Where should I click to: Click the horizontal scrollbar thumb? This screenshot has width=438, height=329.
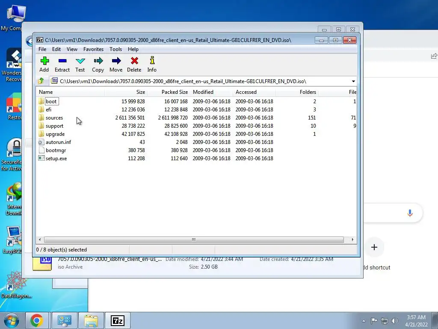pos(194,240)
